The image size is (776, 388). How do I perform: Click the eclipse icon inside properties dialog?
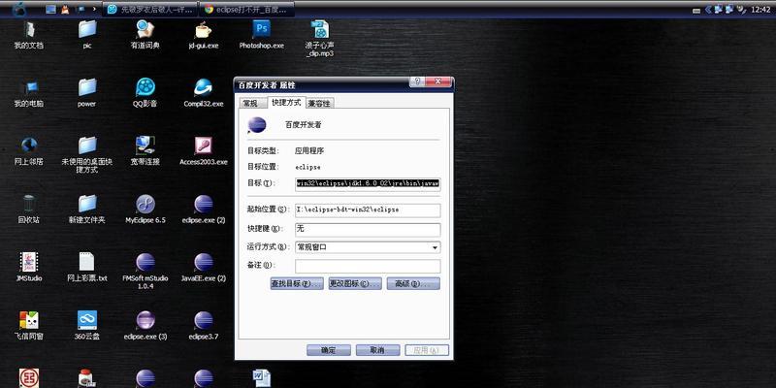(x=257, y=125)
